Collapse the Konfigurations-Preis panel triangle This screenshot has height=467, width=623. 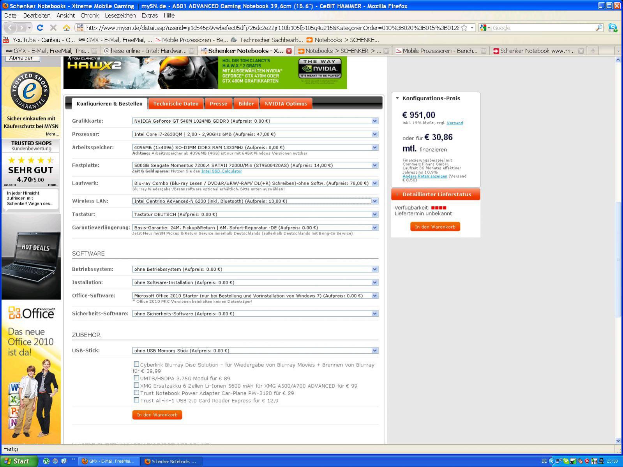(x=397, y=98)
